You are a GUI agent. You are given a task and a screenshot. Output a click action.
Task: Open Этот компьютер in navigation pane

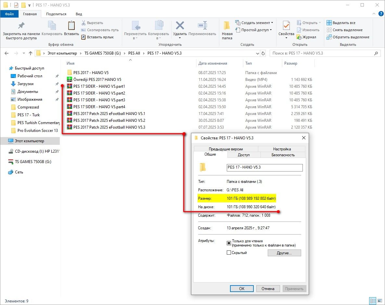pos(30,141)
